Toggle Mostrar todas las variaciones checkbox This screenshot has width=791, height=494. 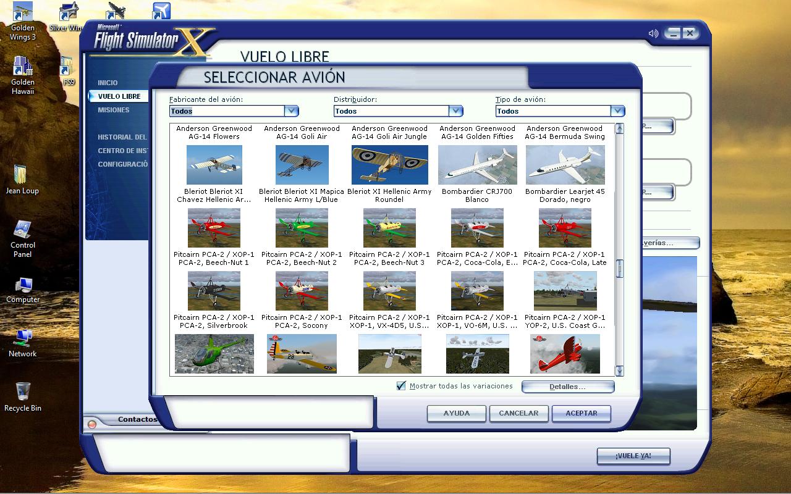401,386
